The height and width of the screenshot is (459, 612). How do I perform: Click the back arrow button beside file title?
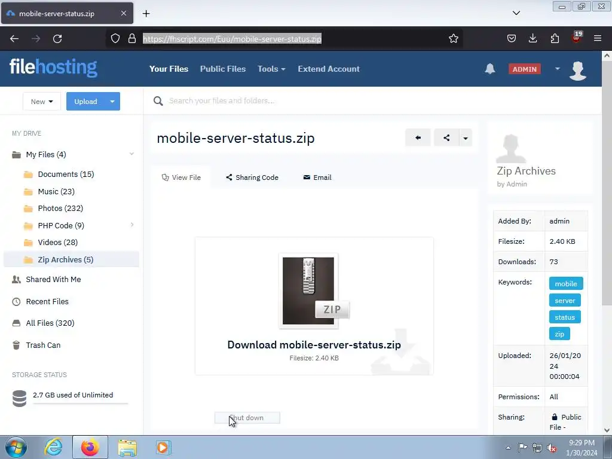tap(418, 138)
